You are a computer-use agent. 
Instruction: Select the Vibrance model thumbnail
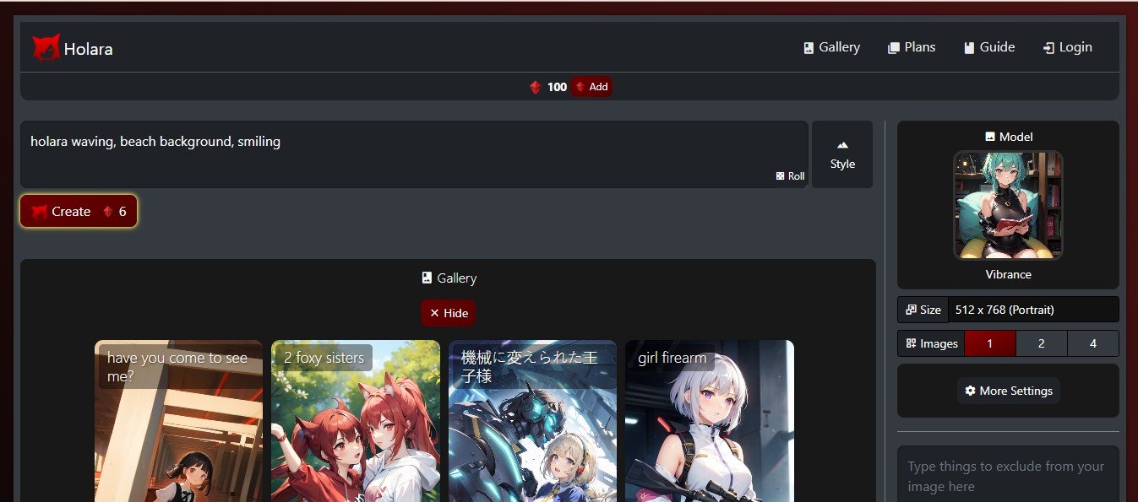click(1008, 205)
